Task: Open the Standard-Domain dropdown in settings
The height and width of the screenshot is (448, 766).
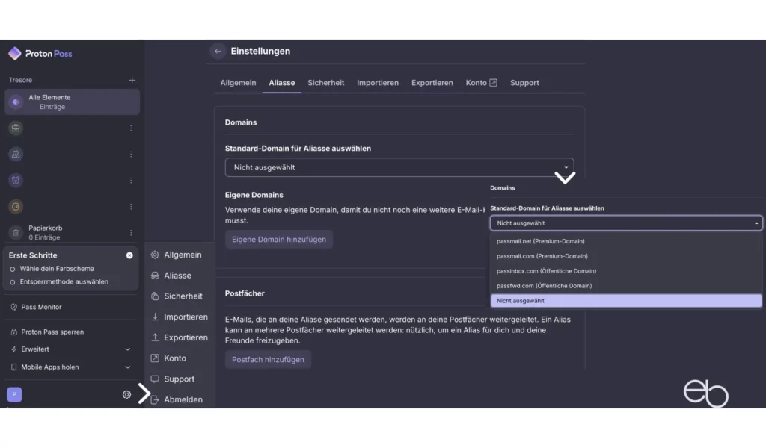Action: (399, 167)
